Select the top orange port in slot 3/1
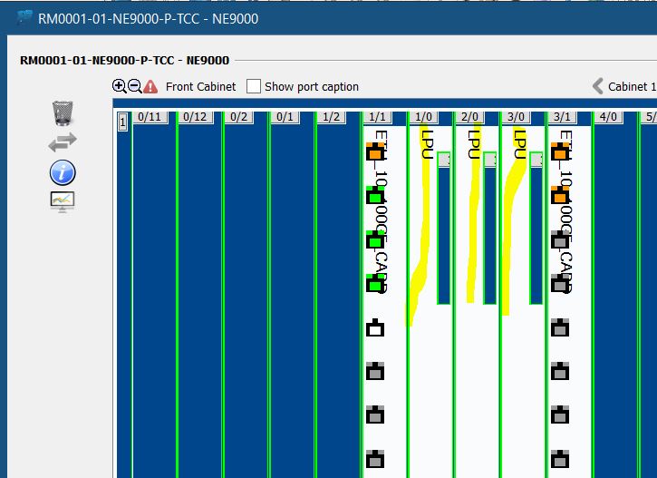The height and width of the screenshot is (478, 657). [560, 151]
